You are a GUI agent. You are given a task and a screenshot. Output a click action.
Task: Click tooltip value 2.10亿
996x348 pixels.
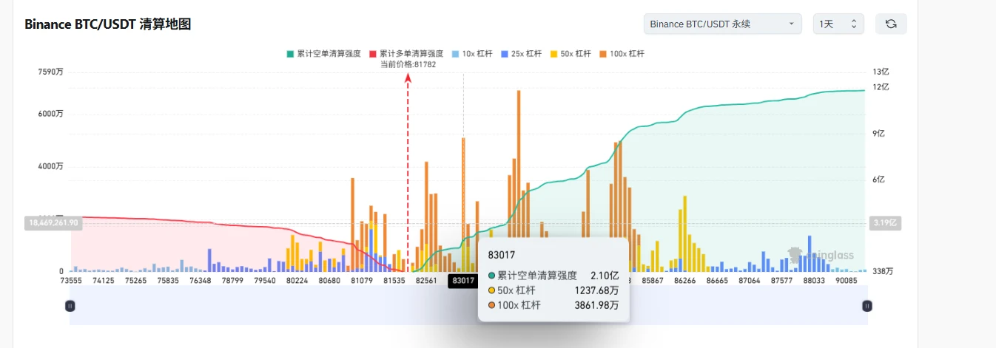(605, 275)
